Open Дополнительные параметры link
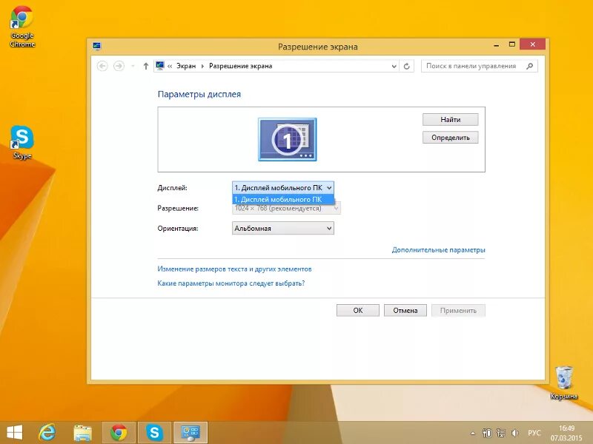Image resolution: width=593 pixels, height=444 pixels. (438, 250)
